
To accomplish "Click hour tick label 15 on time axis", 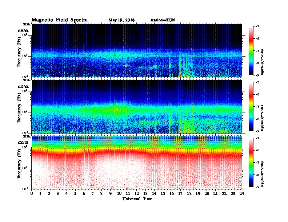I will pyautogui.click(x=163, y=194).
